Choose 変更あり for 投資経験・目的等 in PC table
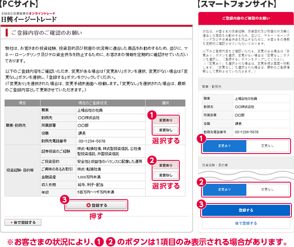The width and height of the screenshot is (294, 247). pos(165,166)
